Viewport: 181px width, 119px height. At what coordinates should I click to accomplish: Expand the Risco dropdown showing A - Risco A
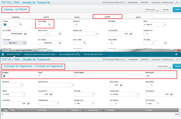click(x=165, y=25)
